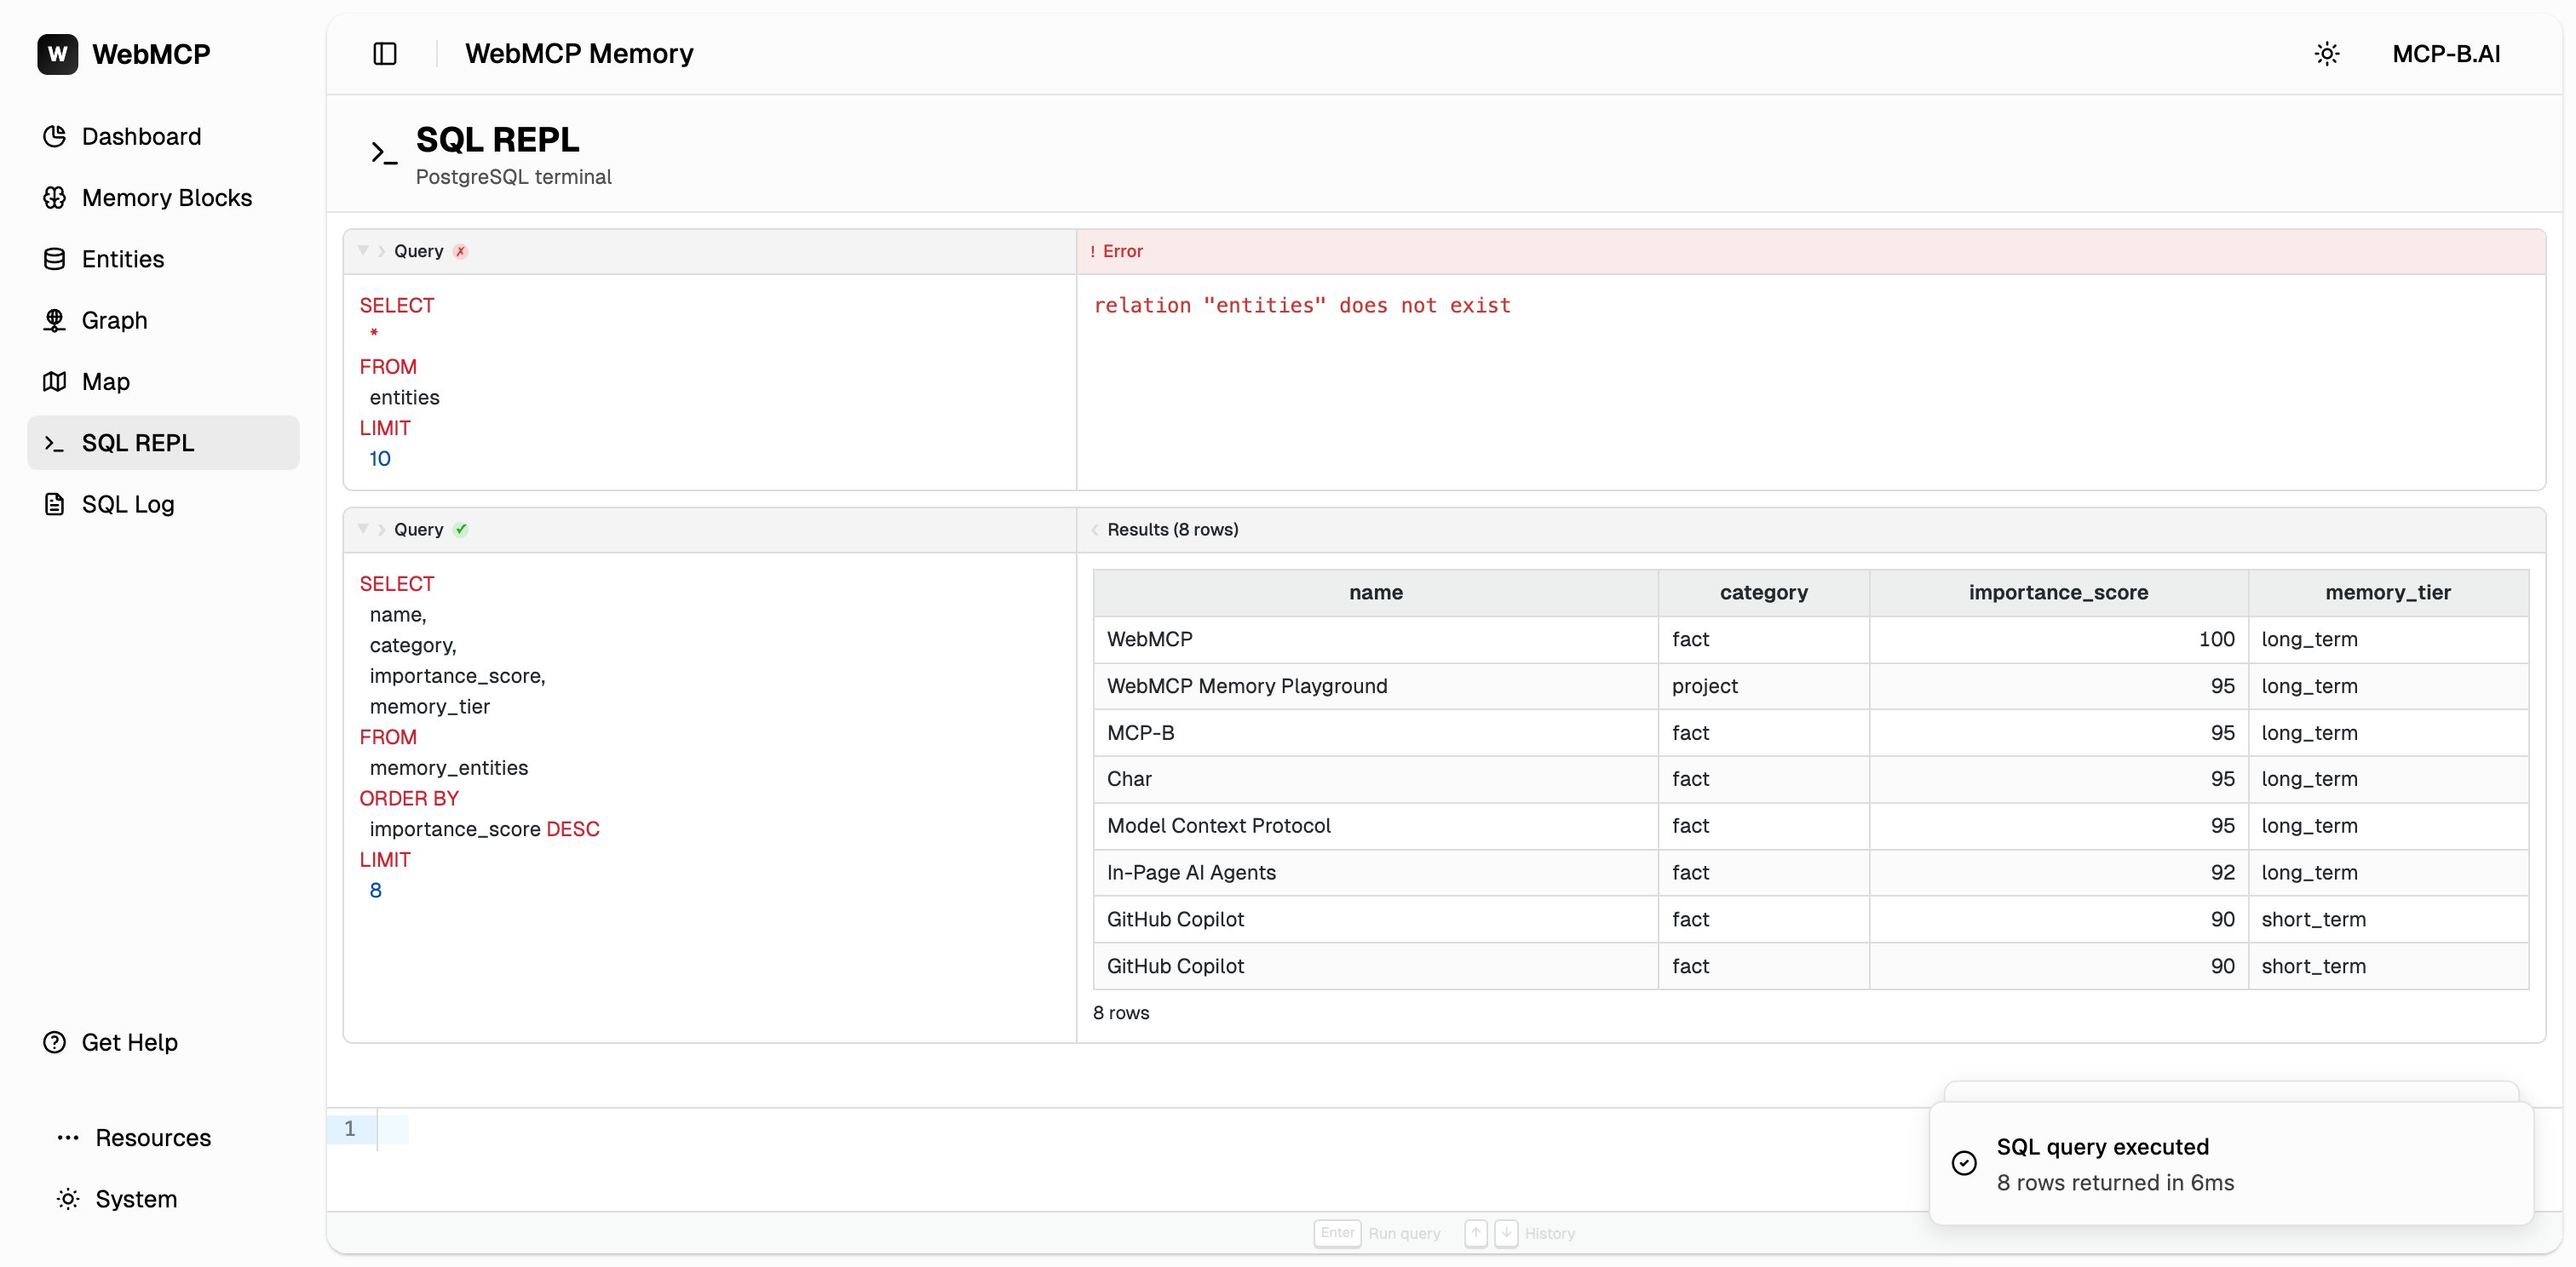2576x1267 pixels.
Task: Click the Memory Blocks brain icon
Action: point(55,198)
